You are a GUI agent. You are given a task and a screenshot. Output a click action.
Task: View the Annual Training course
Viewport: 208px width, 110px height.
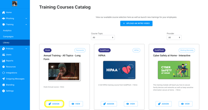[76, 104]
